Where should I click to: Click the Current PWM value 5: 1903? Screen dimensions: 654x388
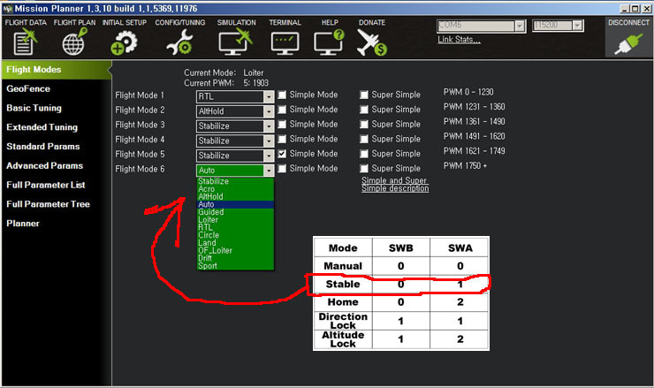pyautogui.click(x=256, y=82)
